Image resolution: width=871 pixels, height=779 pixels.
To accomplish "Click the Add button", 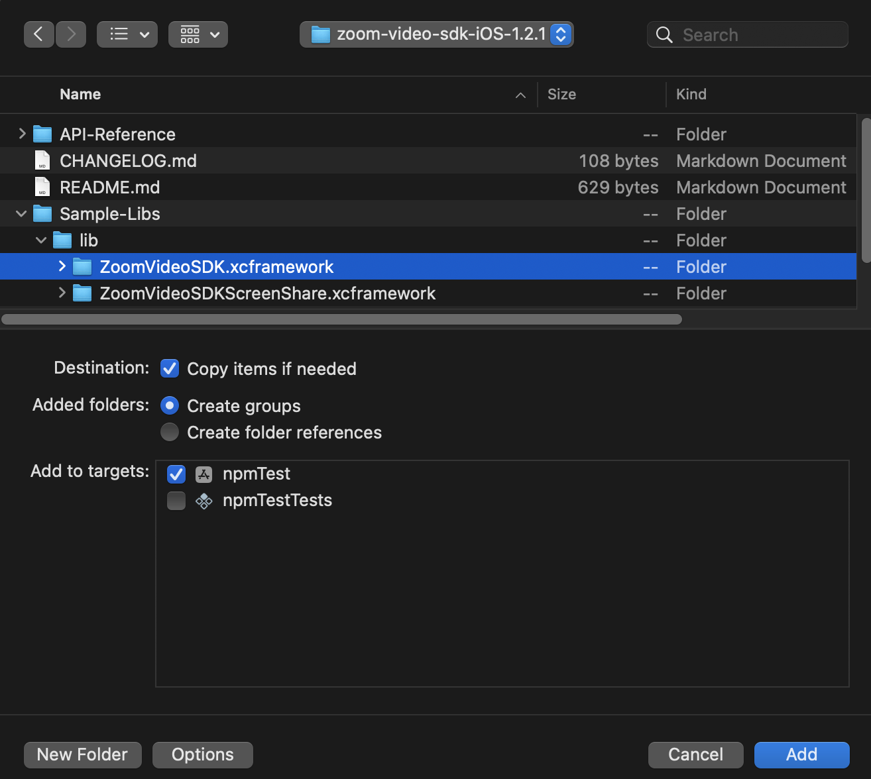I will pos(802,754).
